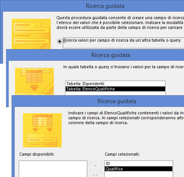Image resolution: width=184 pixels, height=177 pixels.
Task: Select radio button for lookup from another table
Action: coord(59,41)
